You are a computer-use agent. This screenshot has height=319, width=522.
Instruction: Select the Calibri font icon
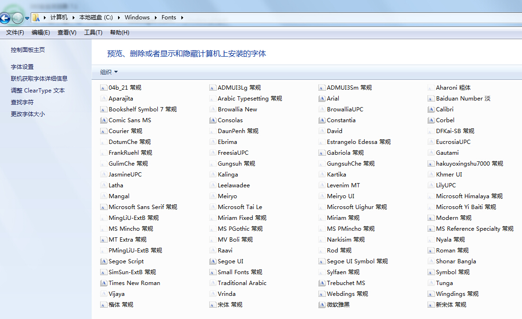tap(431, 109)
